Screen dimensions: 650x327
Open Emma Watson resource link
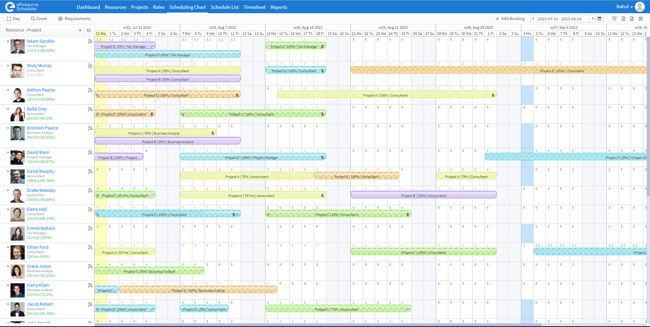41,228
